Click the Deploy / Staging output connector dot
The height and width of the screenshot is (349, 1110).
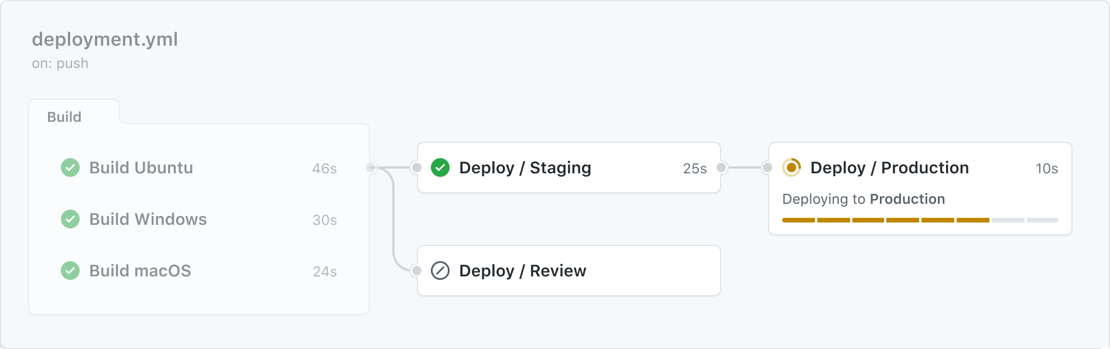722,167
